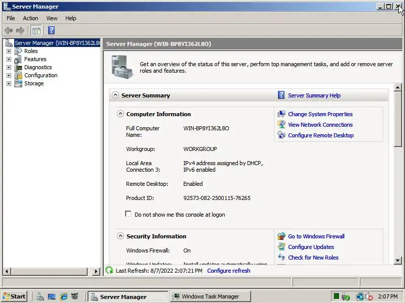405x303 pixels.
Task: Click the muted volume tray icon
Action: click(369, 297)
